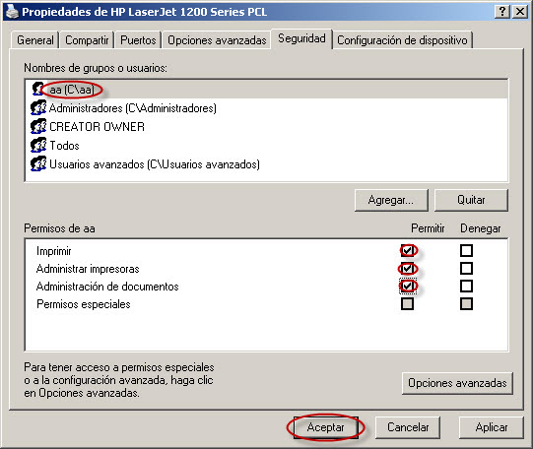Confirm with the Aceptar button

pos(326,427)
